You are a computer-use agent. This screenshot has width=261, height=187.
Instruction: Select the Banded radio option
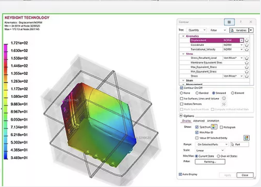pyautogui.click(x=197, y=93)
